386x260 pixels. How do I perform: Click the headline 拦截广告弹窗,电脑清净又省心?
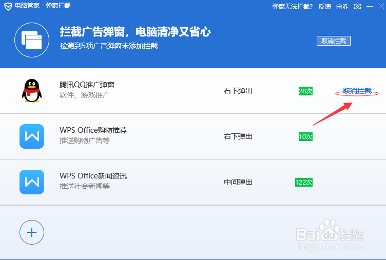(135, 32)
